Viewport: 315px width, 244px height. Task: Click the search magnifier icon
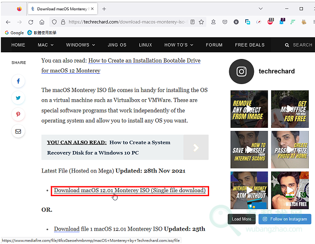point(287,45)
